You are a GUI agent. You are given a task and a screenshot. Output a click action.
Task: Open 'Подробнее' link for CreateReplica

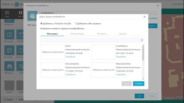(x=121, y=57)
